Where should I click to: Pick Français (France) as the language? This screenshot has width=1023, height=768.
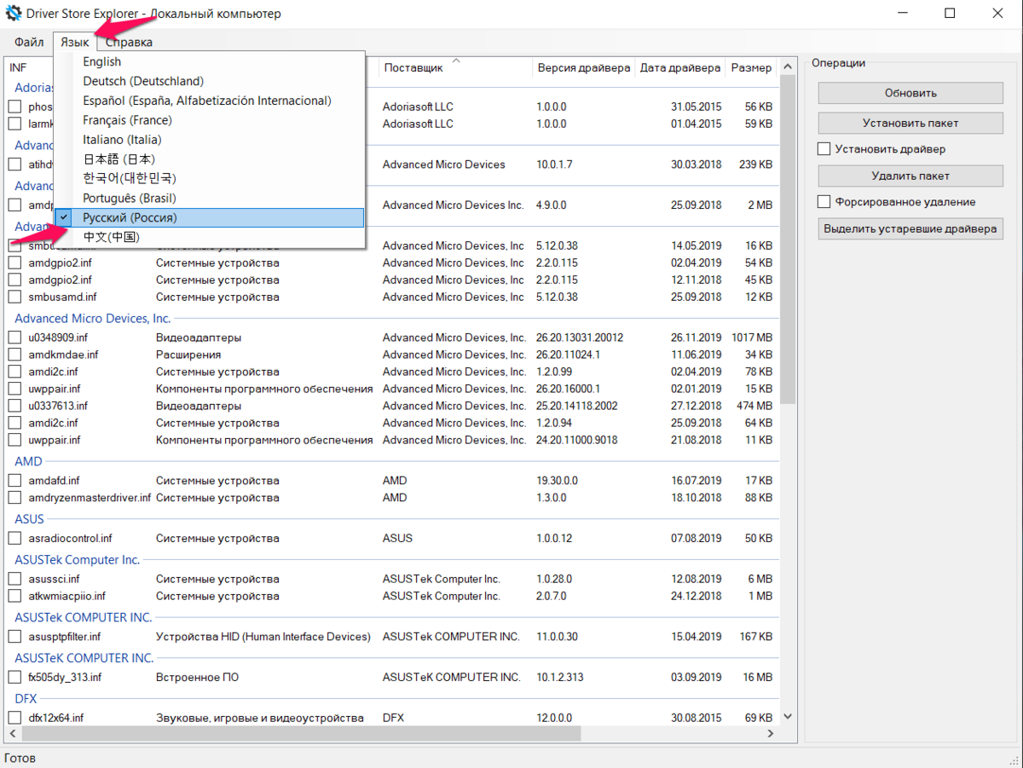pos(209,120)
